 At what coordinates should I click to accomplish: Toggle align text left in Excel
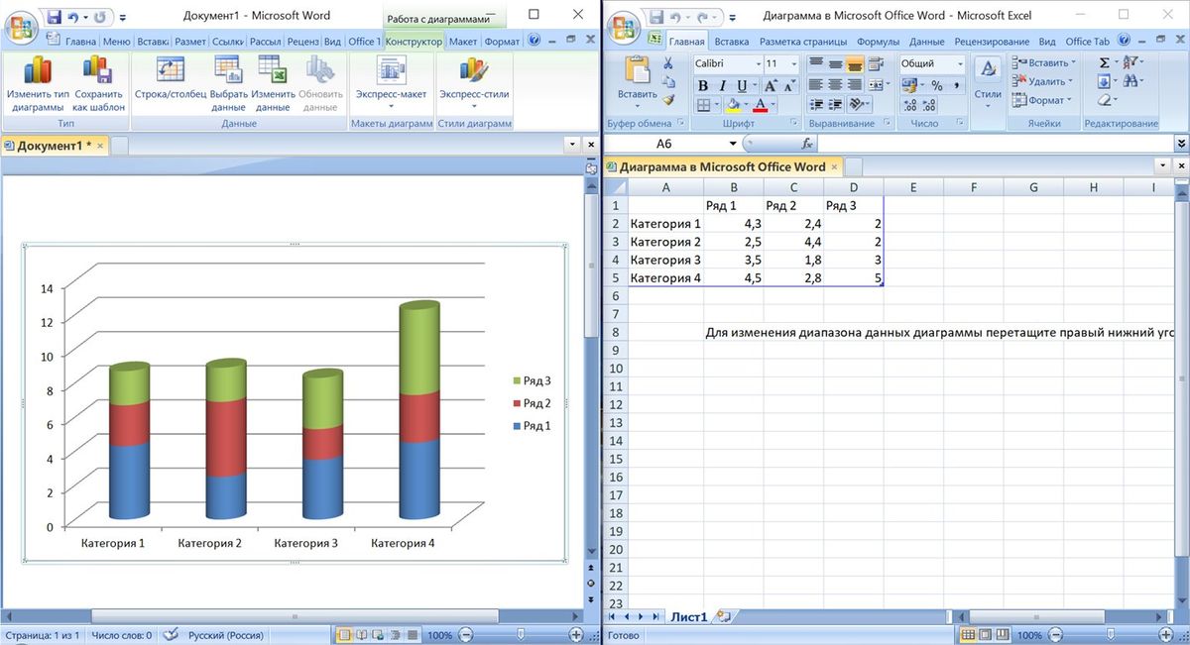815,85
